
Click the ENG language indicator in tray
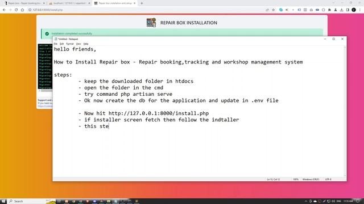(x=339, y=201)
